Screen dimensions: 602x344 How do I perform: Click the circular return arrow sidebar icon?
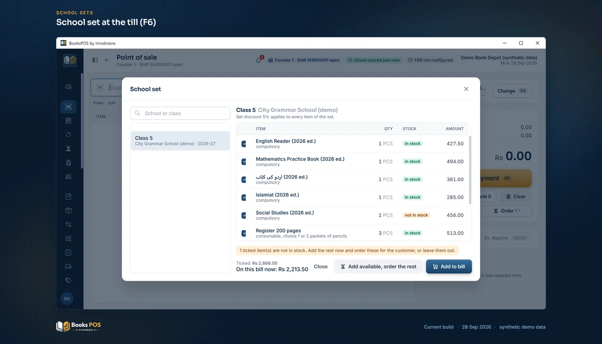pyautogui.click(x=68, y=134)
